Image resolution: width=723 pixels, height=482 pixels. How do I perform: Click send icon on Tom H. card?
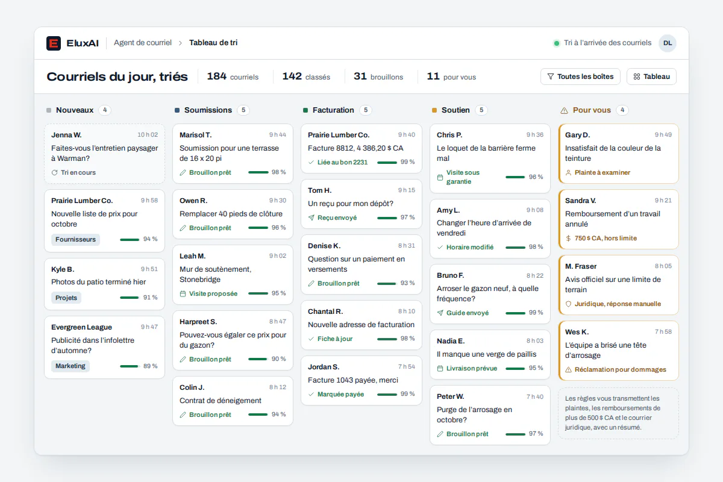(311, 218)
